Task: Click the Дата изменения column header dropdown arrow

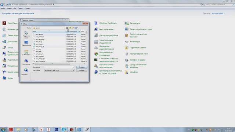Action: pyautogui.click(x=79, y=32)
